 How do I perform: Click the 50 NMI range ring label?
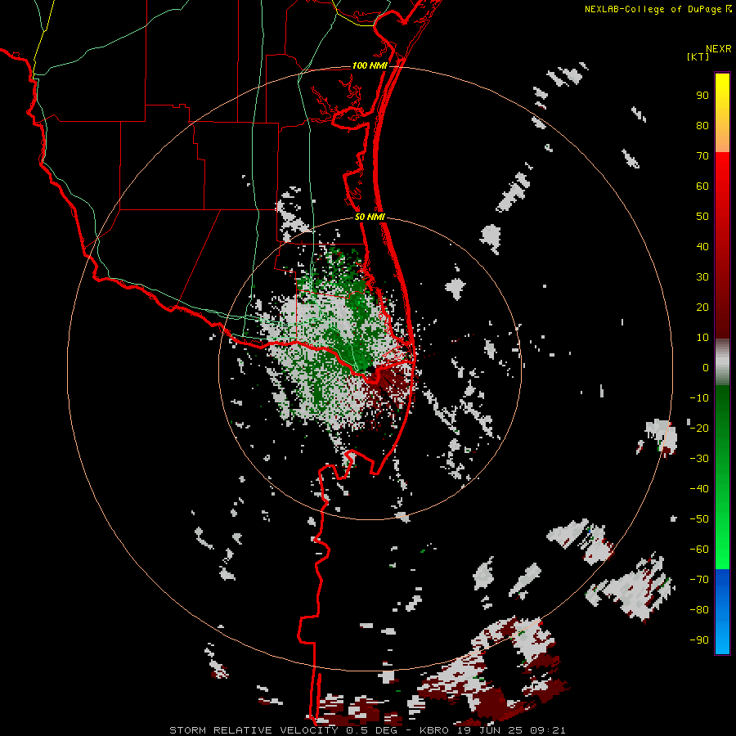370,217
